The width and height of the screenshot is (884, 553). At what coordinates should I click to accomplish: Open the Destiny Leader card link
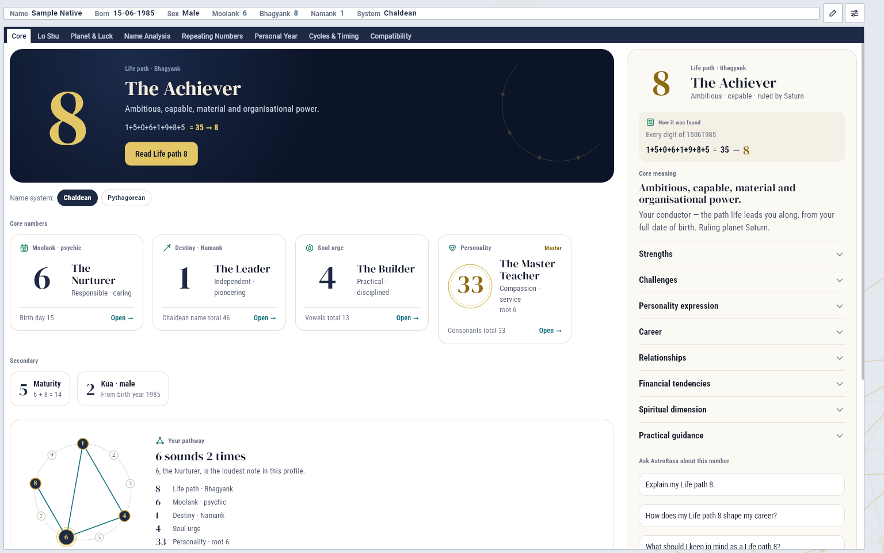[265, 318]
